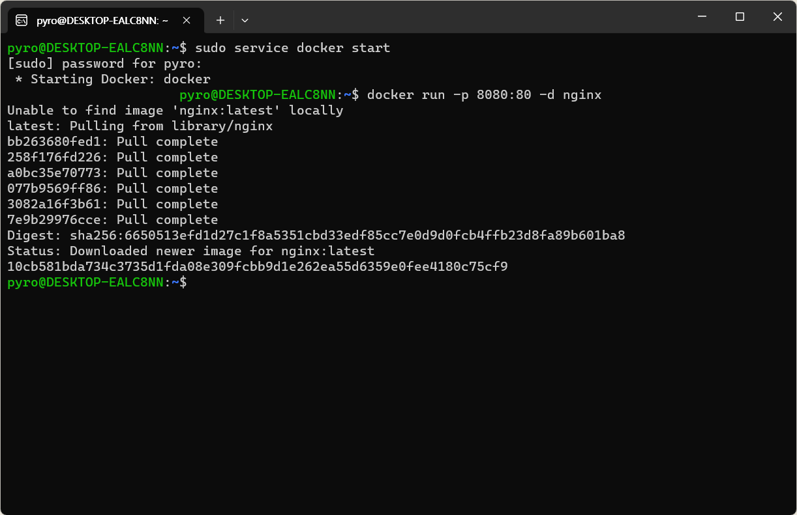Click the 'Digest: sha256:6650513e...' line

point(316,235)
